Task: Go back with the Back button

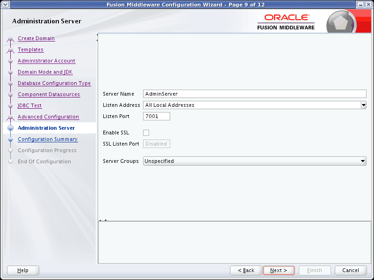Action: pyautogui.click(x=246, y=270)
